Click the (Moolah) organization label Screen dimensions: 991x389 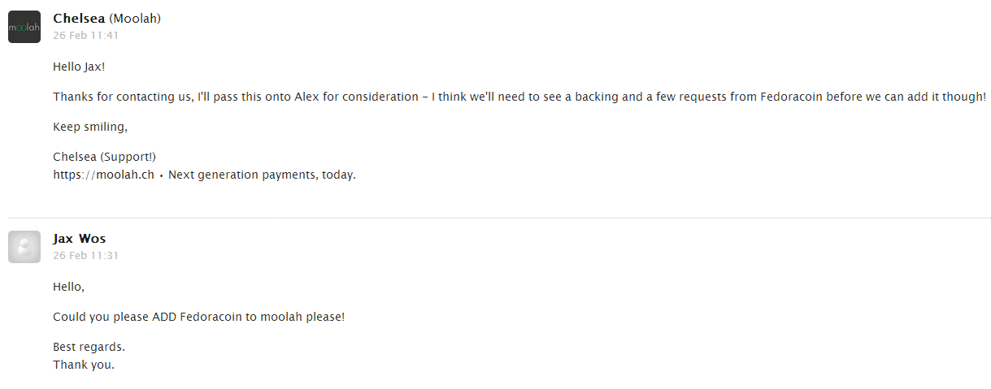click(134, 19)
